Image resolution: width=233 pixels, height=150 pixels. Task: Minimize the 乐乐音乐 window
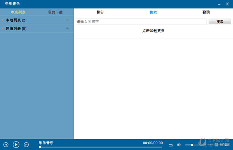[219, 4]
